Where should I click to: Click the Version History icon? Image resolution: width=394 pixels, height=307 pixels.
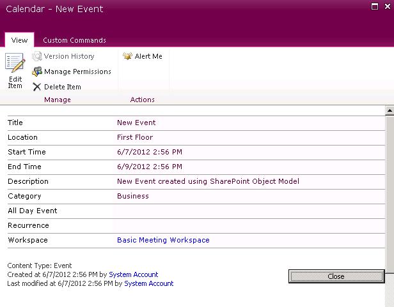click(x=37, y=56)
